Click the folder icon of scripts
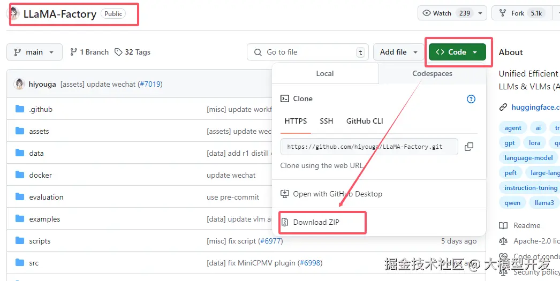Viewport: 560px width, 281px height. pyautogui.click(x=20, y=241)
